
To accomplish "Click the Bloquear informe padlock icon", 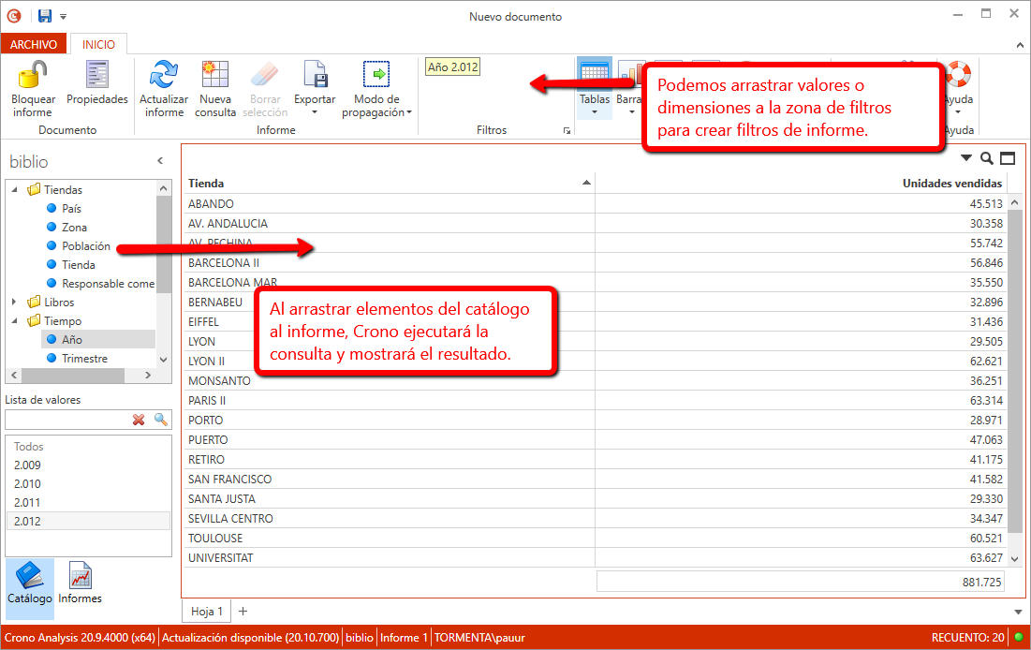I will [33, 75].
